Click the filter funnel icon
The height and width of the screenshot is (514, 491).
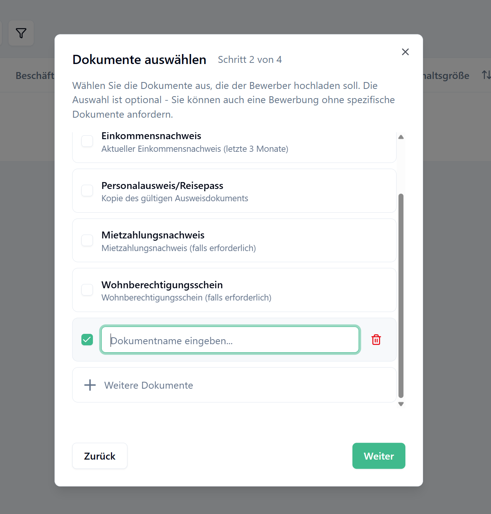(x=21, y=33)
